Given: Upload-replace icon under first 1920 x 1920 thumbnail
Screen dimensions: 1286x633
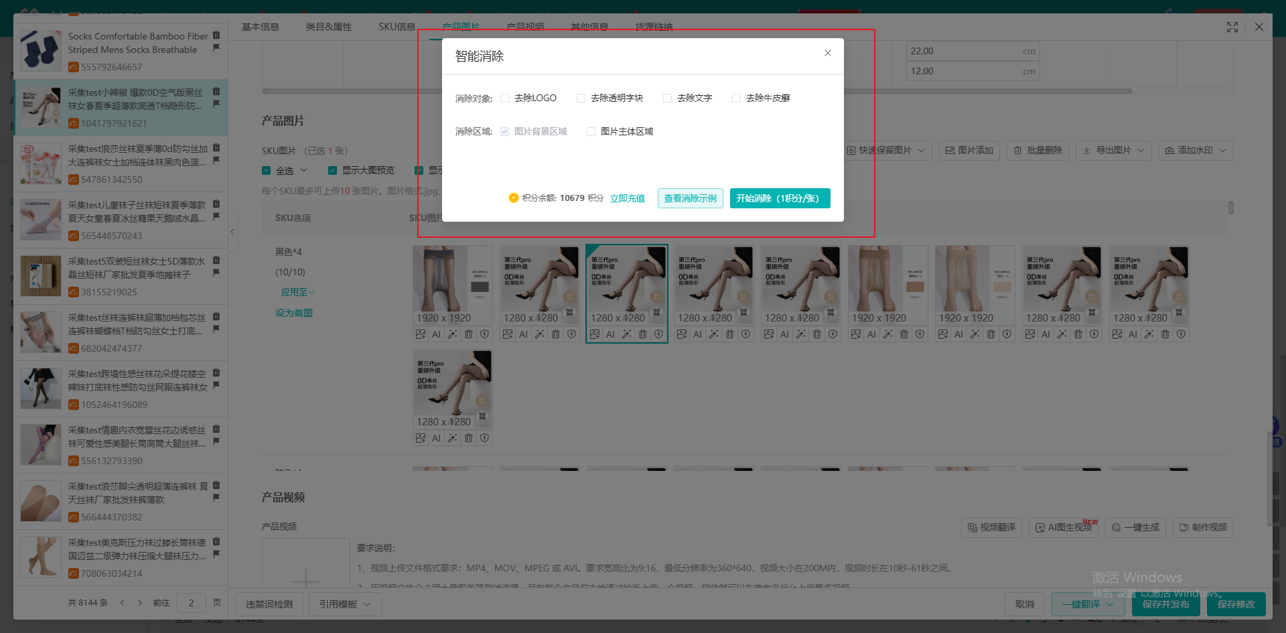Looking at the screenshot, I should 421,334.
